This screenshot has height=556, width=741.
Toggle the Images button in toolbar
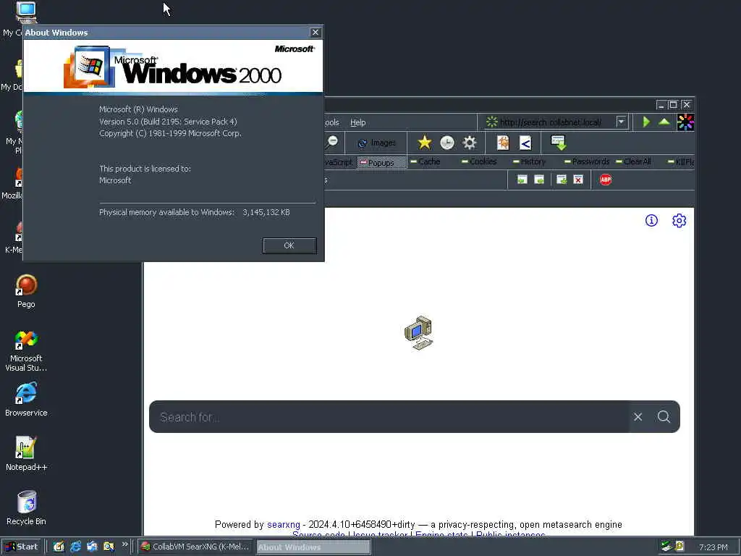coord(376,143)
